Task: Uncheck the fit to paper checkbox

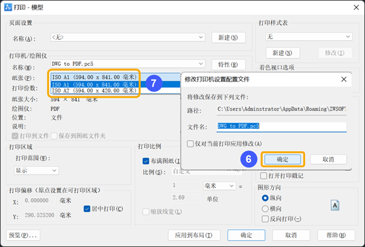Action: (x=146, y=161)
